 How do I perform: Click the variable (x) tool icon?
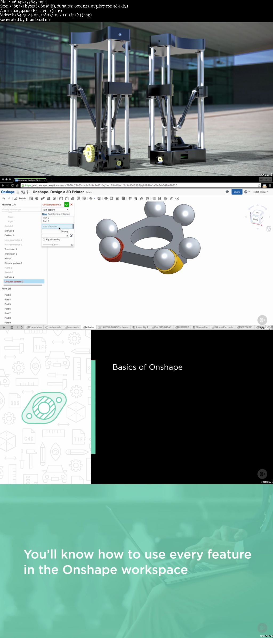tap(177, 198)
